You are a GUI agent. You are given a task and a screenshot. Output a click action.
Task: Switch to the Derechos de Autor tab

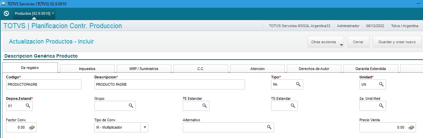(x=314, y=68)
